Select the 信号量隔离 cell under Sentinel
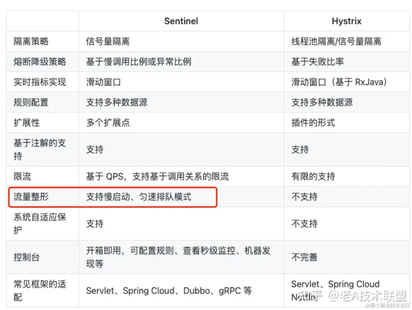 (x=181, y=41)
